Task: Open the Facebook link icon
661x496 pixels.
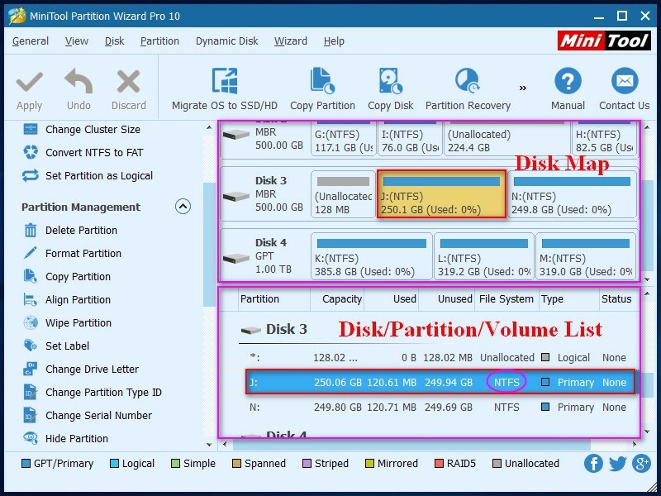Action: click(593, 464)
